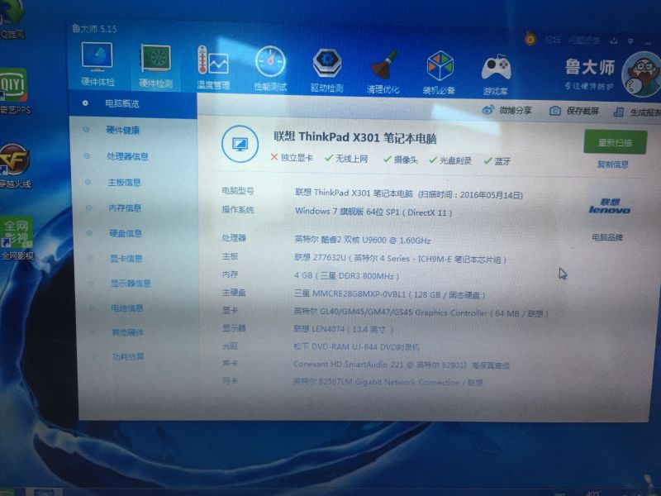Screen dimensions: 661x496
Task: Open 游戏库 gamepad icon
Action: pyautogui.click(x=496, y=74)
